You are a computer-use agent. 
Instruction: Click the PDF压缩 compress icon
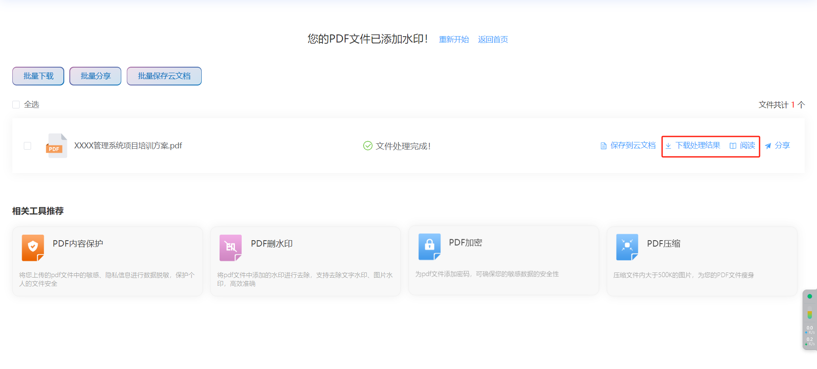point(627,247)
